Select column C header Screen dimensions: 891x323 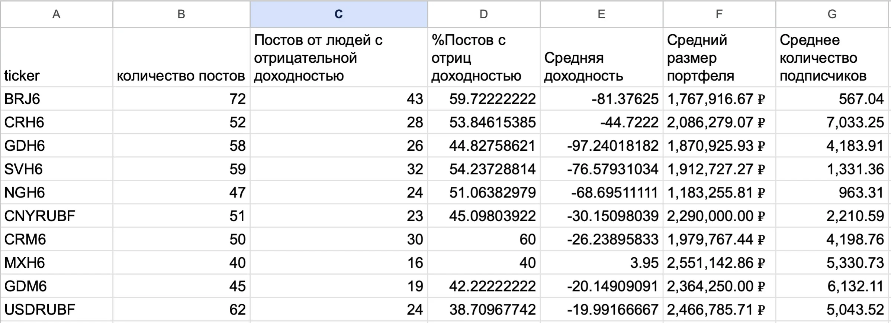pos(339,14)
